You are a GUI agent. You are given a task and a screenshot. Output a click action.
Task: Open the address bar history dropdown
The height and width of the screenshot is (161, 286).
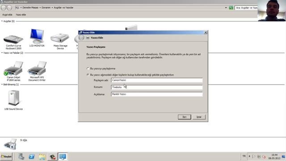coord(226,8)
